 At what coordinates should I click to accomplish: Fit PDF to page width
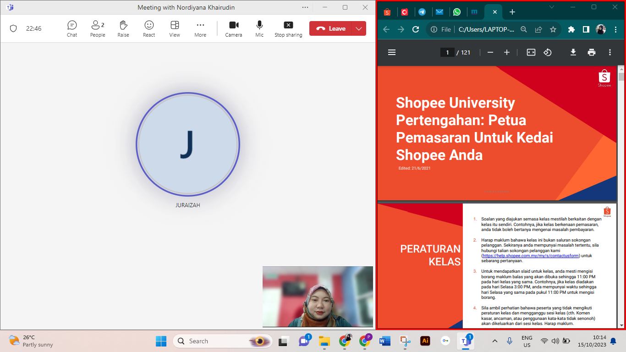[x=531, y=52]
